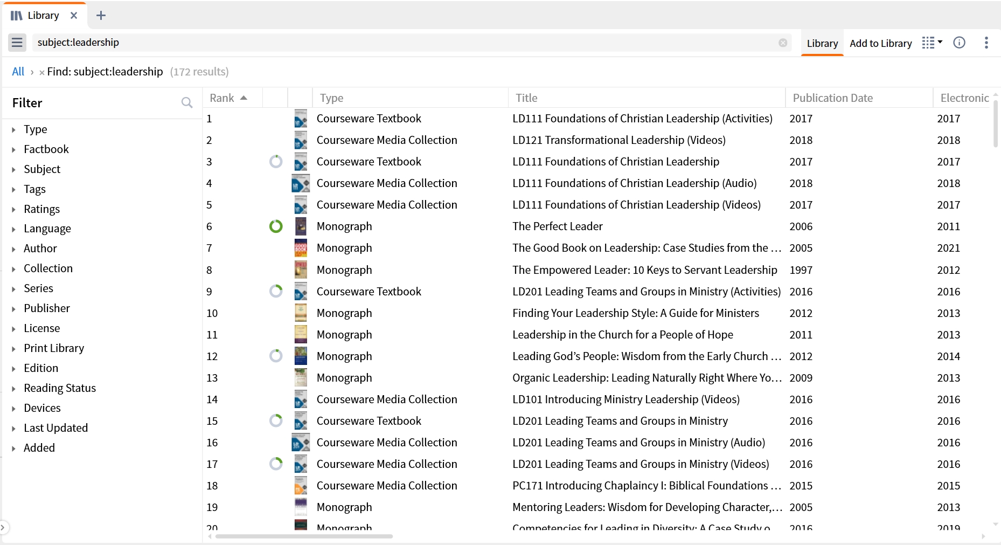Click cover icon for PC171 Introducing Chaplaincy I
The height and width of the screenshot is (545, 1001).
(x=301, y=486)
